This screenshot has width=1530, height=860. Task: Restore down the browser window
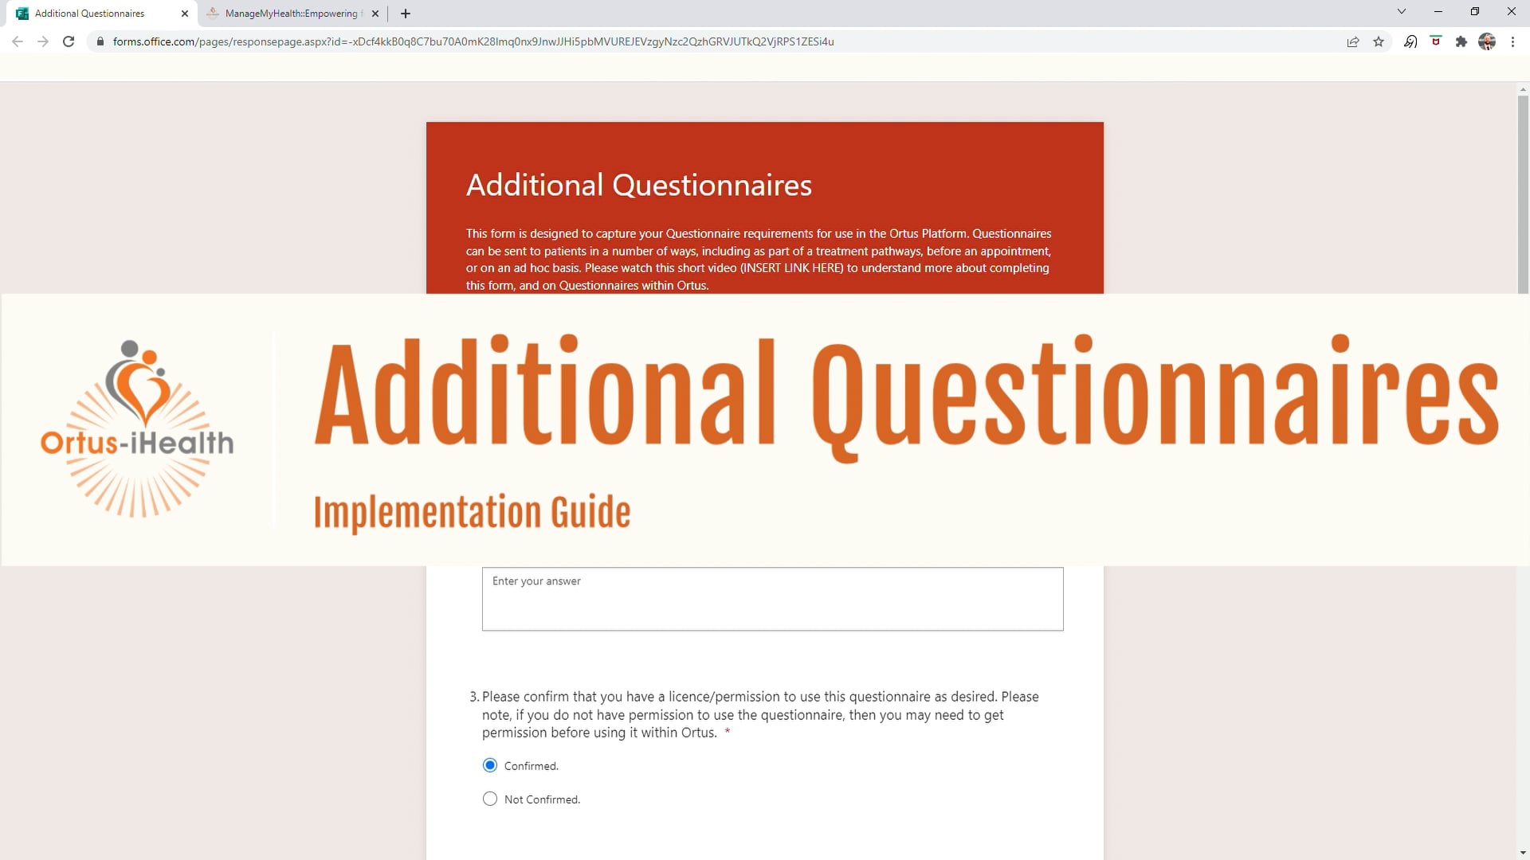[x=1475, y=11]
